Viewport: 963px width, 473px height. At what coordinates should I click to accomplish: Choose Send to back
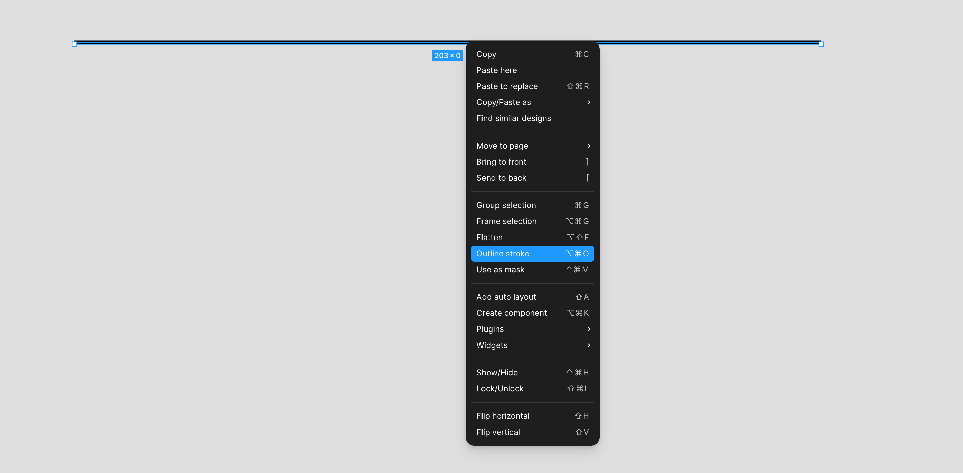point(532,178)
